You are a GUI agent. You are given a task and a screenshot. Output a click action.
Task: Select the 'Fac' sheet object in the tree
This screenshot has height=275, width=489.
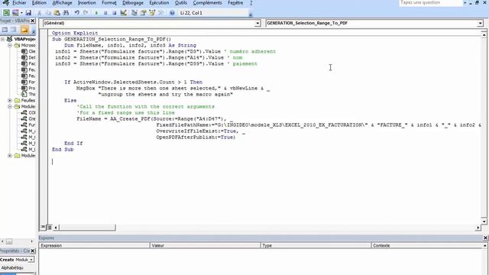point(28,63)
